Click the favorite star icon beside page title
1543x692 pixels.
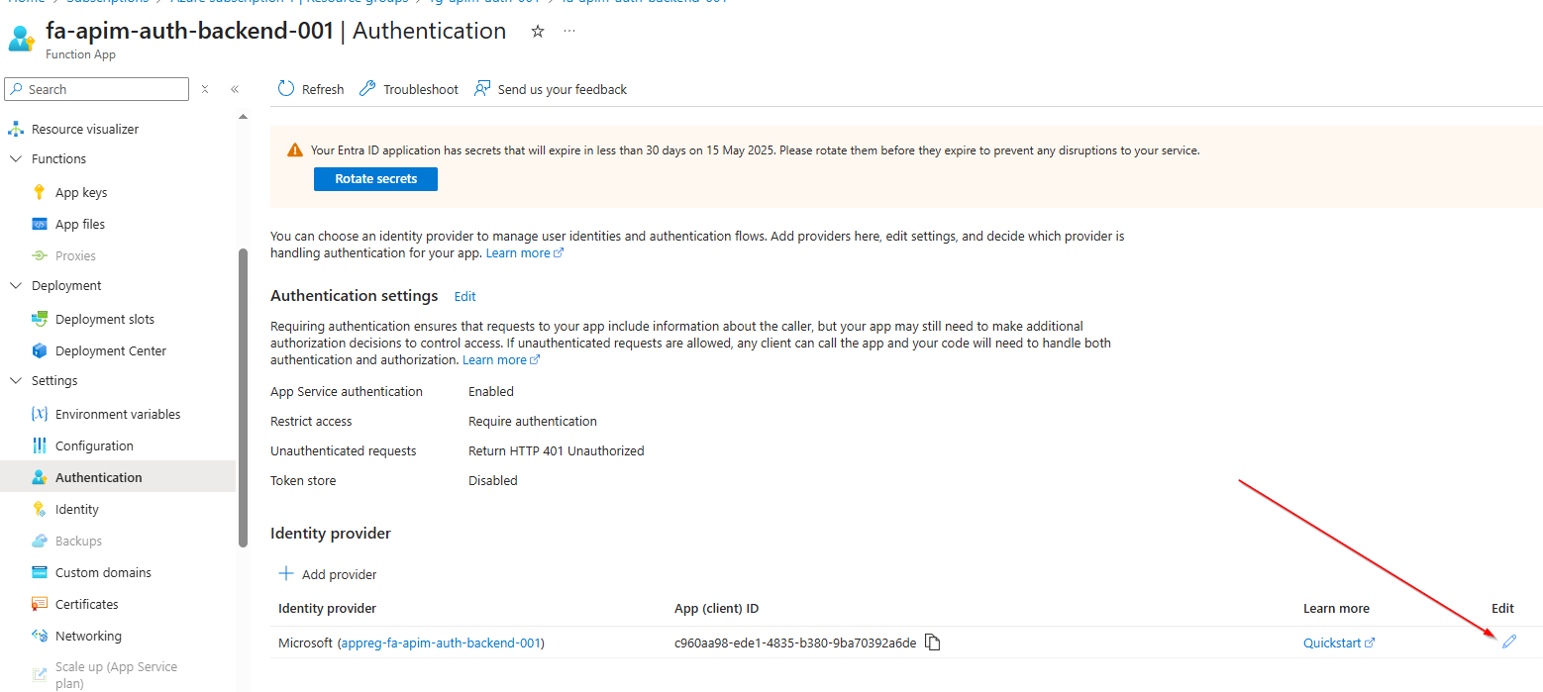538,32
